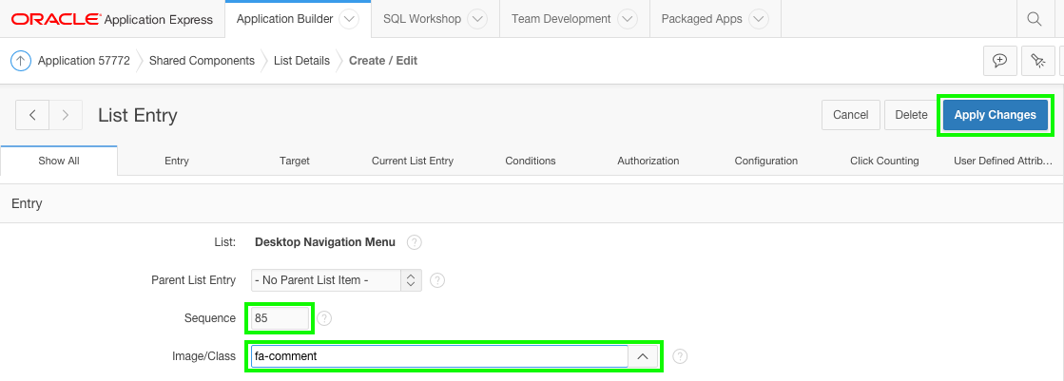Click the Cancel button
The width and height of the screenshot is (1064, 381).
point(850,115)
